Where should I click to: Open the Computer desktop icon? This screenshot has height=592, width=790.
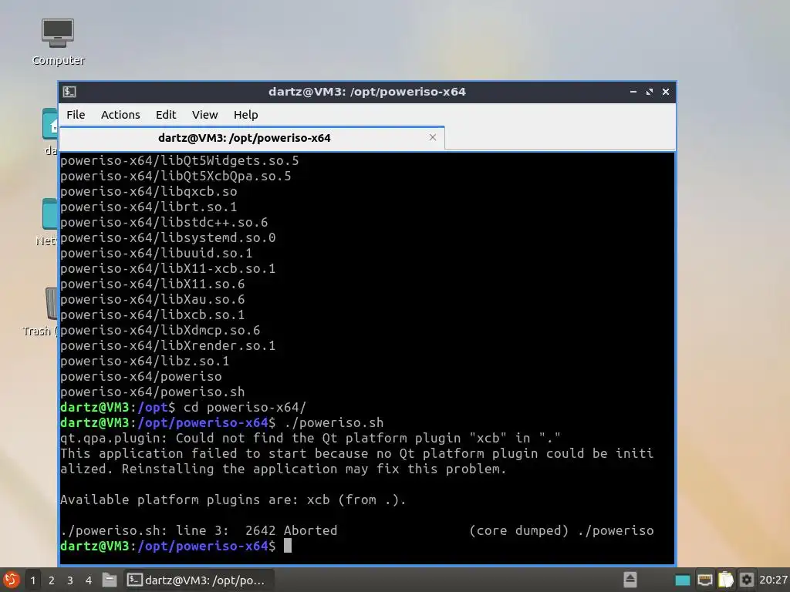tap(58, 42)
